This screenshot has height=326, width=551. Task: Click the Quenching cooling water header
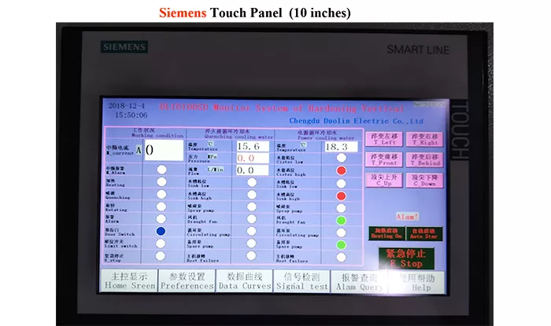coord(239,134)
